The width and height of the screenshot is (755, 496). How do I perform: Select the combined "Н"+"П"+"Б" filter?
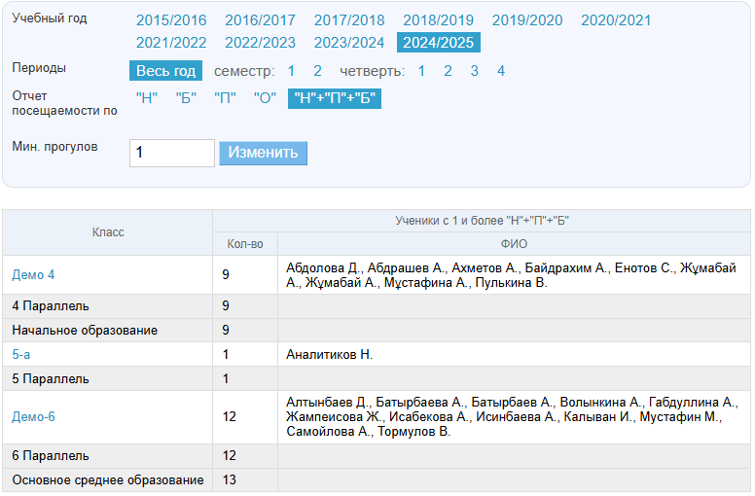(x=334, y=98)
